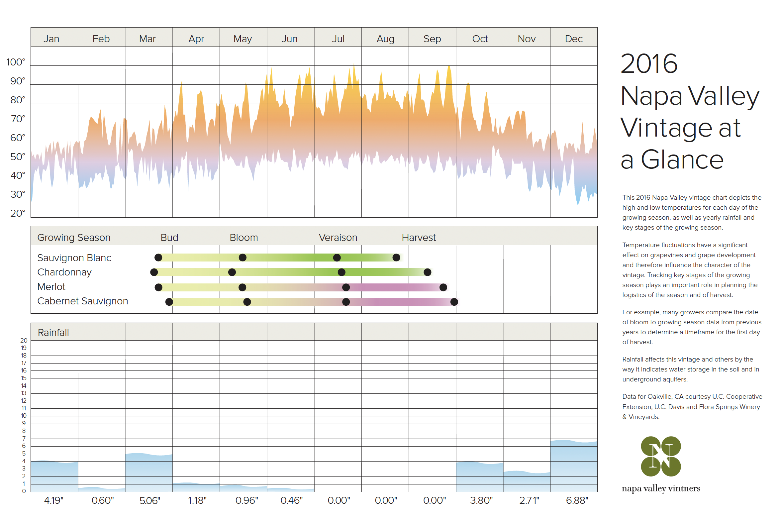Screen dimensions: 782x525
Task: Click the Merlot variety label
Action: [51, 287]
